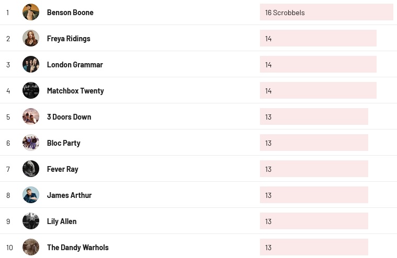The height and width of the screenshot is (258, 397).
Task: Click the Matchbox Twenty name link
Action: click(x=75, y=91)
